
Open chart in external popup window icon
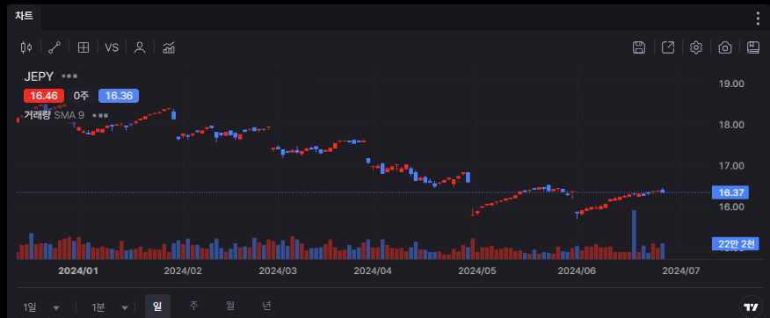point(668,47)
